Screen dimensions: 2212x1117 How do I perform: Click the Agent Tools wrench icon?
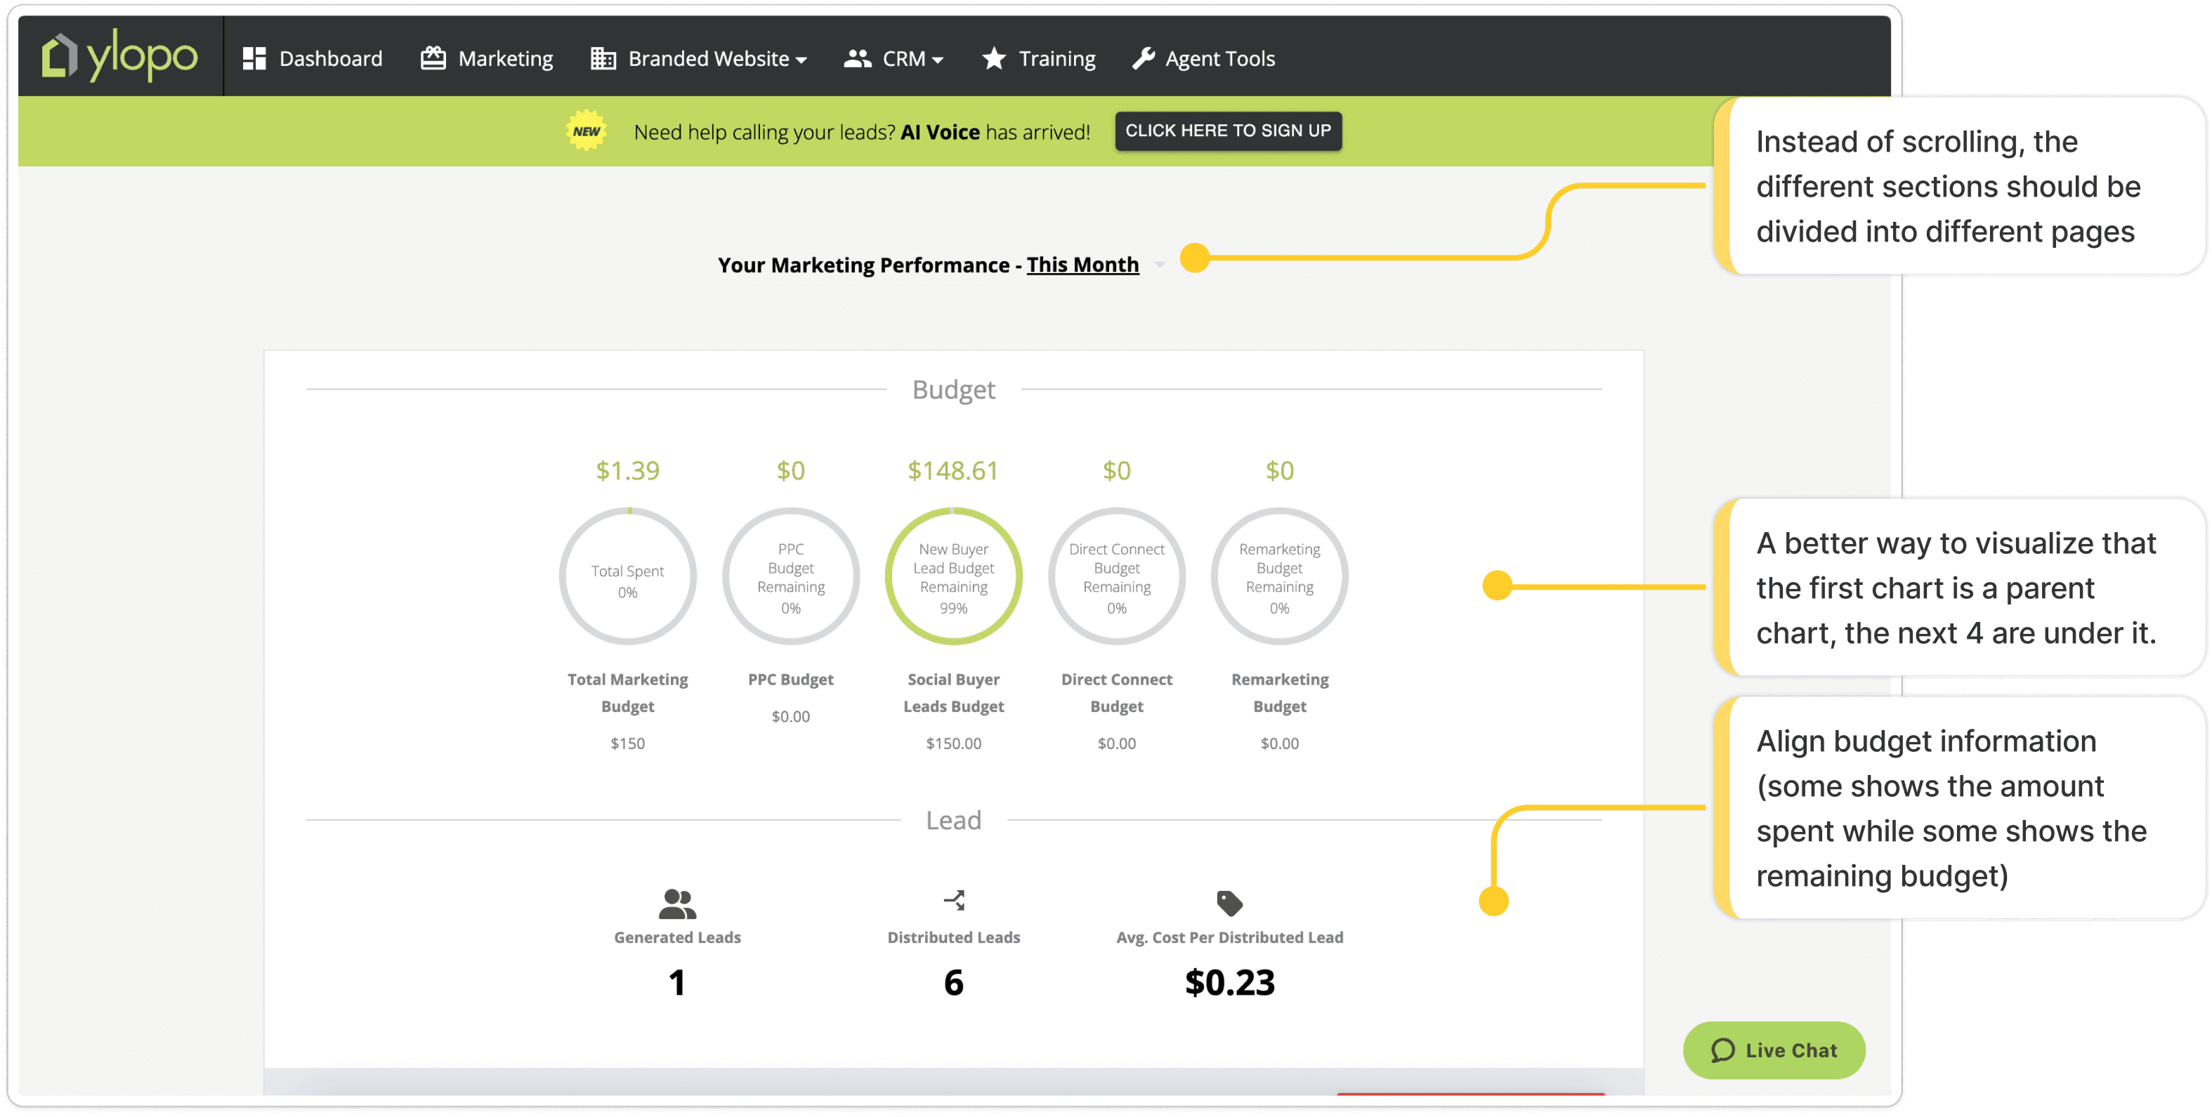click(x=1143, y=58)
